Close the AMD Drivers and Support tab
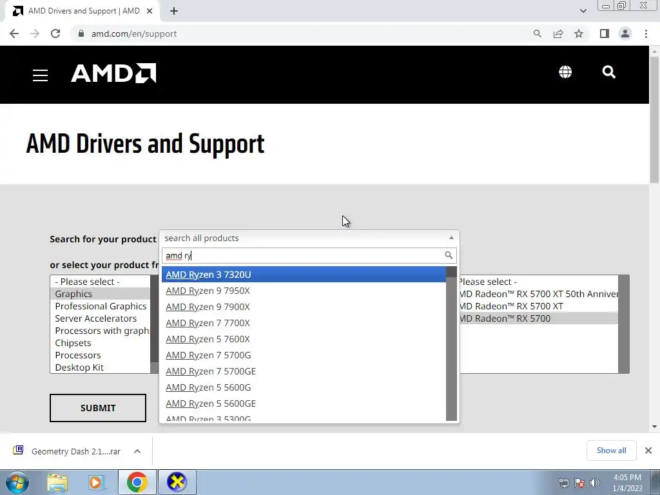660x495 pixels. [x=150, y=12]
